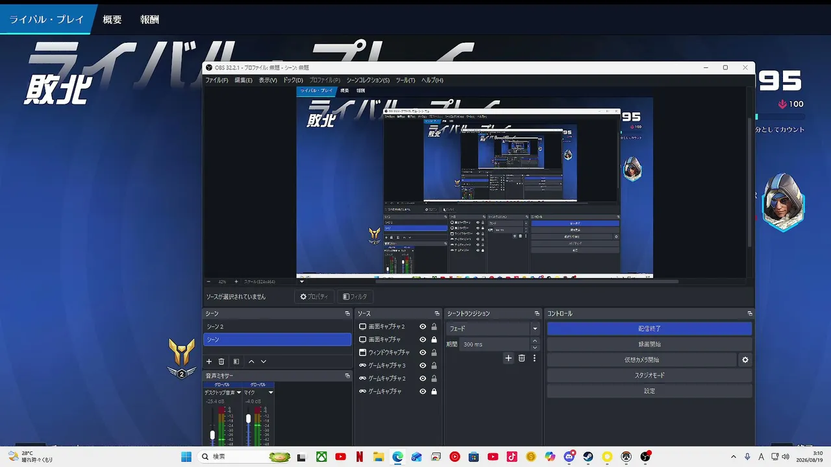Image resolution: width=831 pixels, height=467 pixels.
Task: Decrease transition duration with down arrow
Action: coord(535,348)
